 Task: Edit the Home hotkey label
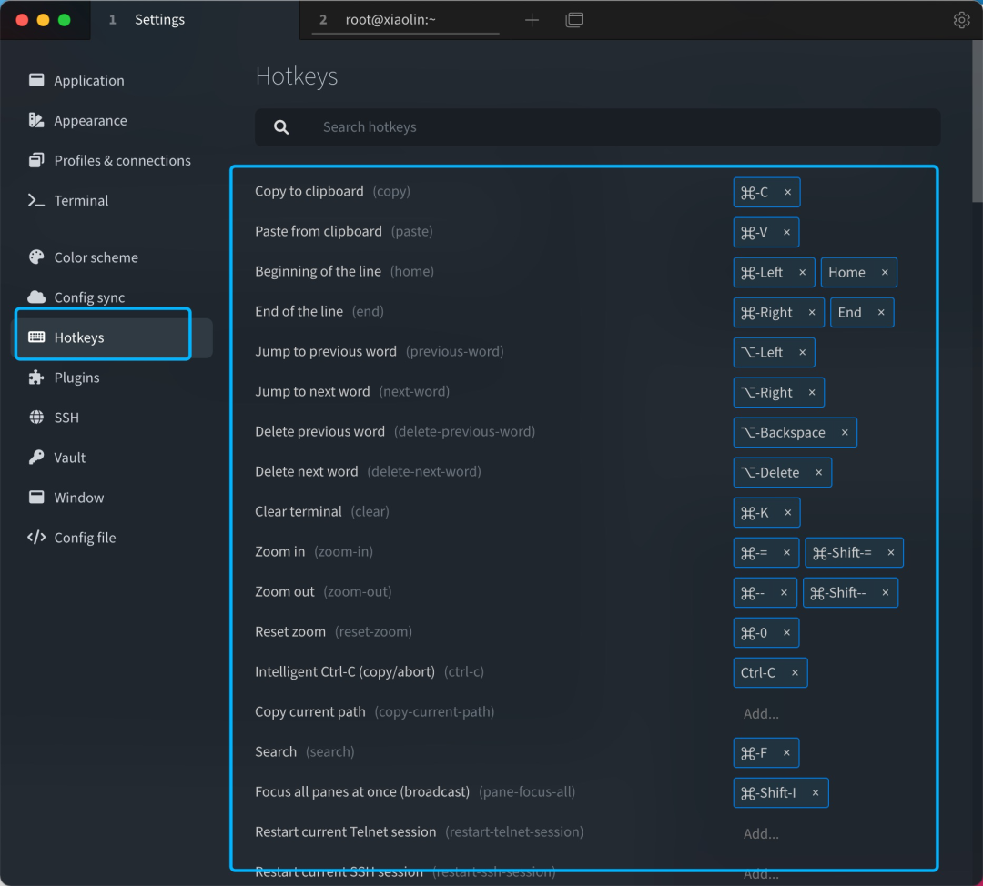tap(846, 273)
